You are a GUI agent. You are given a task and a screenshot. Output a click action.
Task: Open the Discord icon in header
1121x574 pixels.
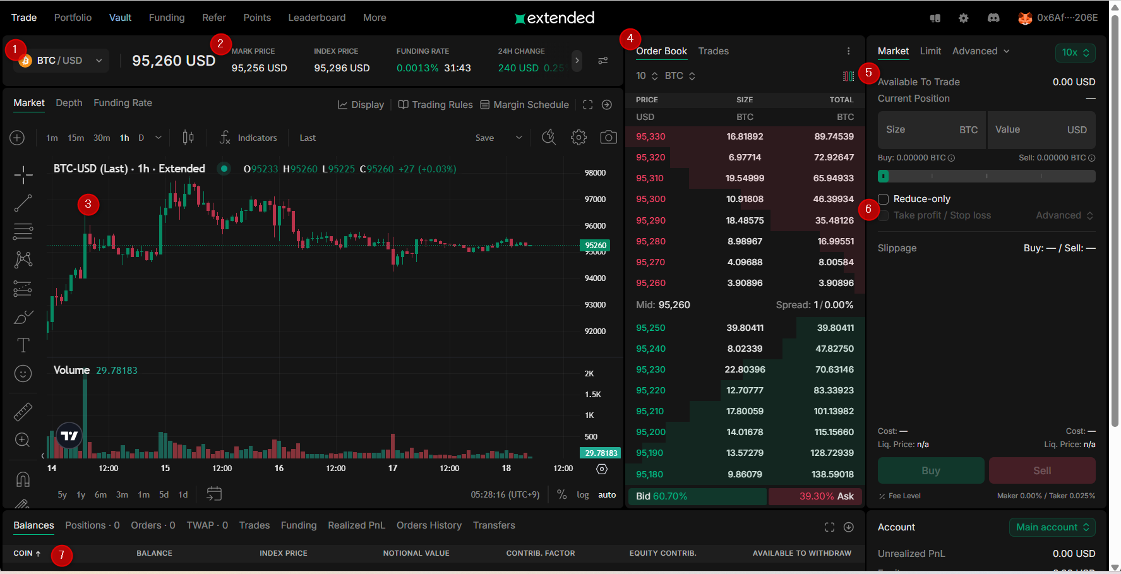993,18
